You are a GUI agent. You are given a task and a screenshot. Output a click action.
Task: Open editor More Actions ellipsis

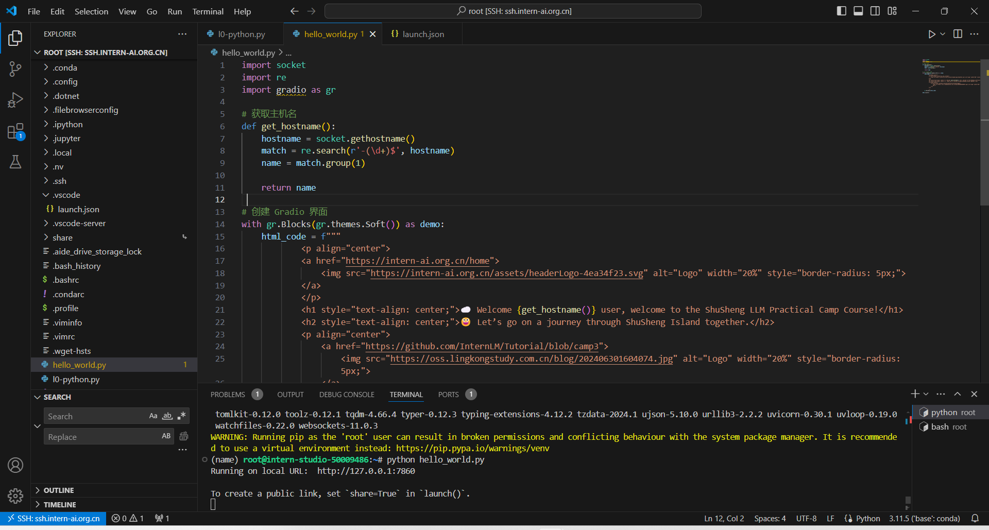[x=974, y=34]
